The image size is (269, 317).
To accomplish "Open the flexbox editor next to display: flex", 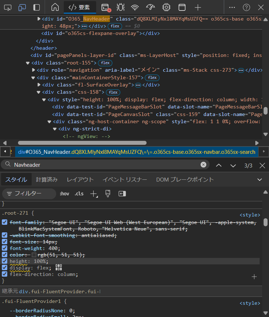I will click(59, 267).
